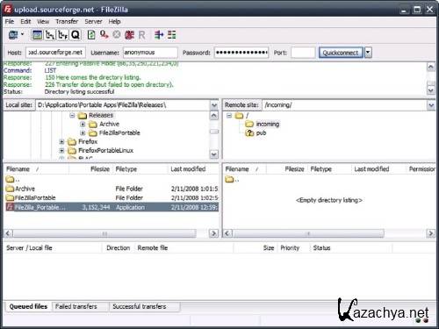Click remote file list horizontal scrollbar thumb
Viewport: 439px width, 329px height.
click(308, 233)
